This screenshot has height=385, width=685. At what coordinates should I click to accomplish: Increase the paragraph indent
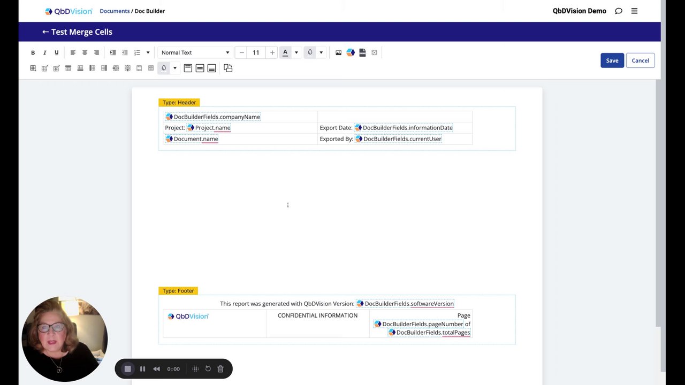113,52
